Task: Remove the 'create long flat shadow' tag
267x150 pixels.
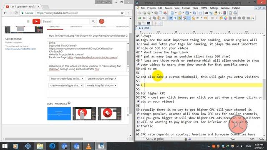Action: pos(116,85)
